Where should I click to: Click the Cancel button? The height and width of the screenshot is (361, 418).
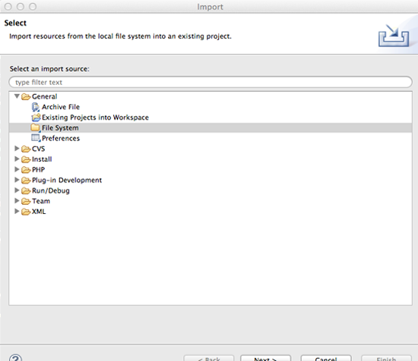coord(326,358)
